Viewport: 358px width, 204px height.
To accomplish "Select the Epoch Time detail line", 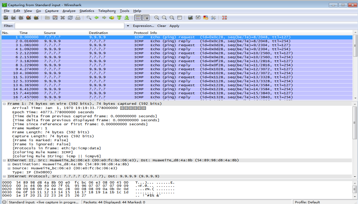I will tap(53, 112).
